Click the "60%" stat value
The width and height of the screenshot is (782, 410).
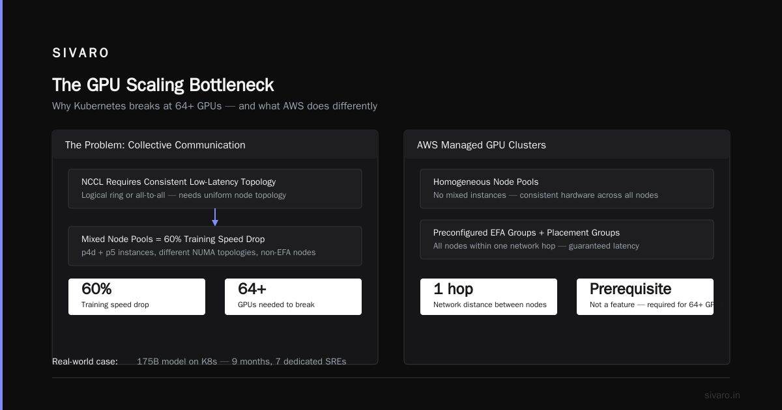pyautogui.click(x=96, y=289)
